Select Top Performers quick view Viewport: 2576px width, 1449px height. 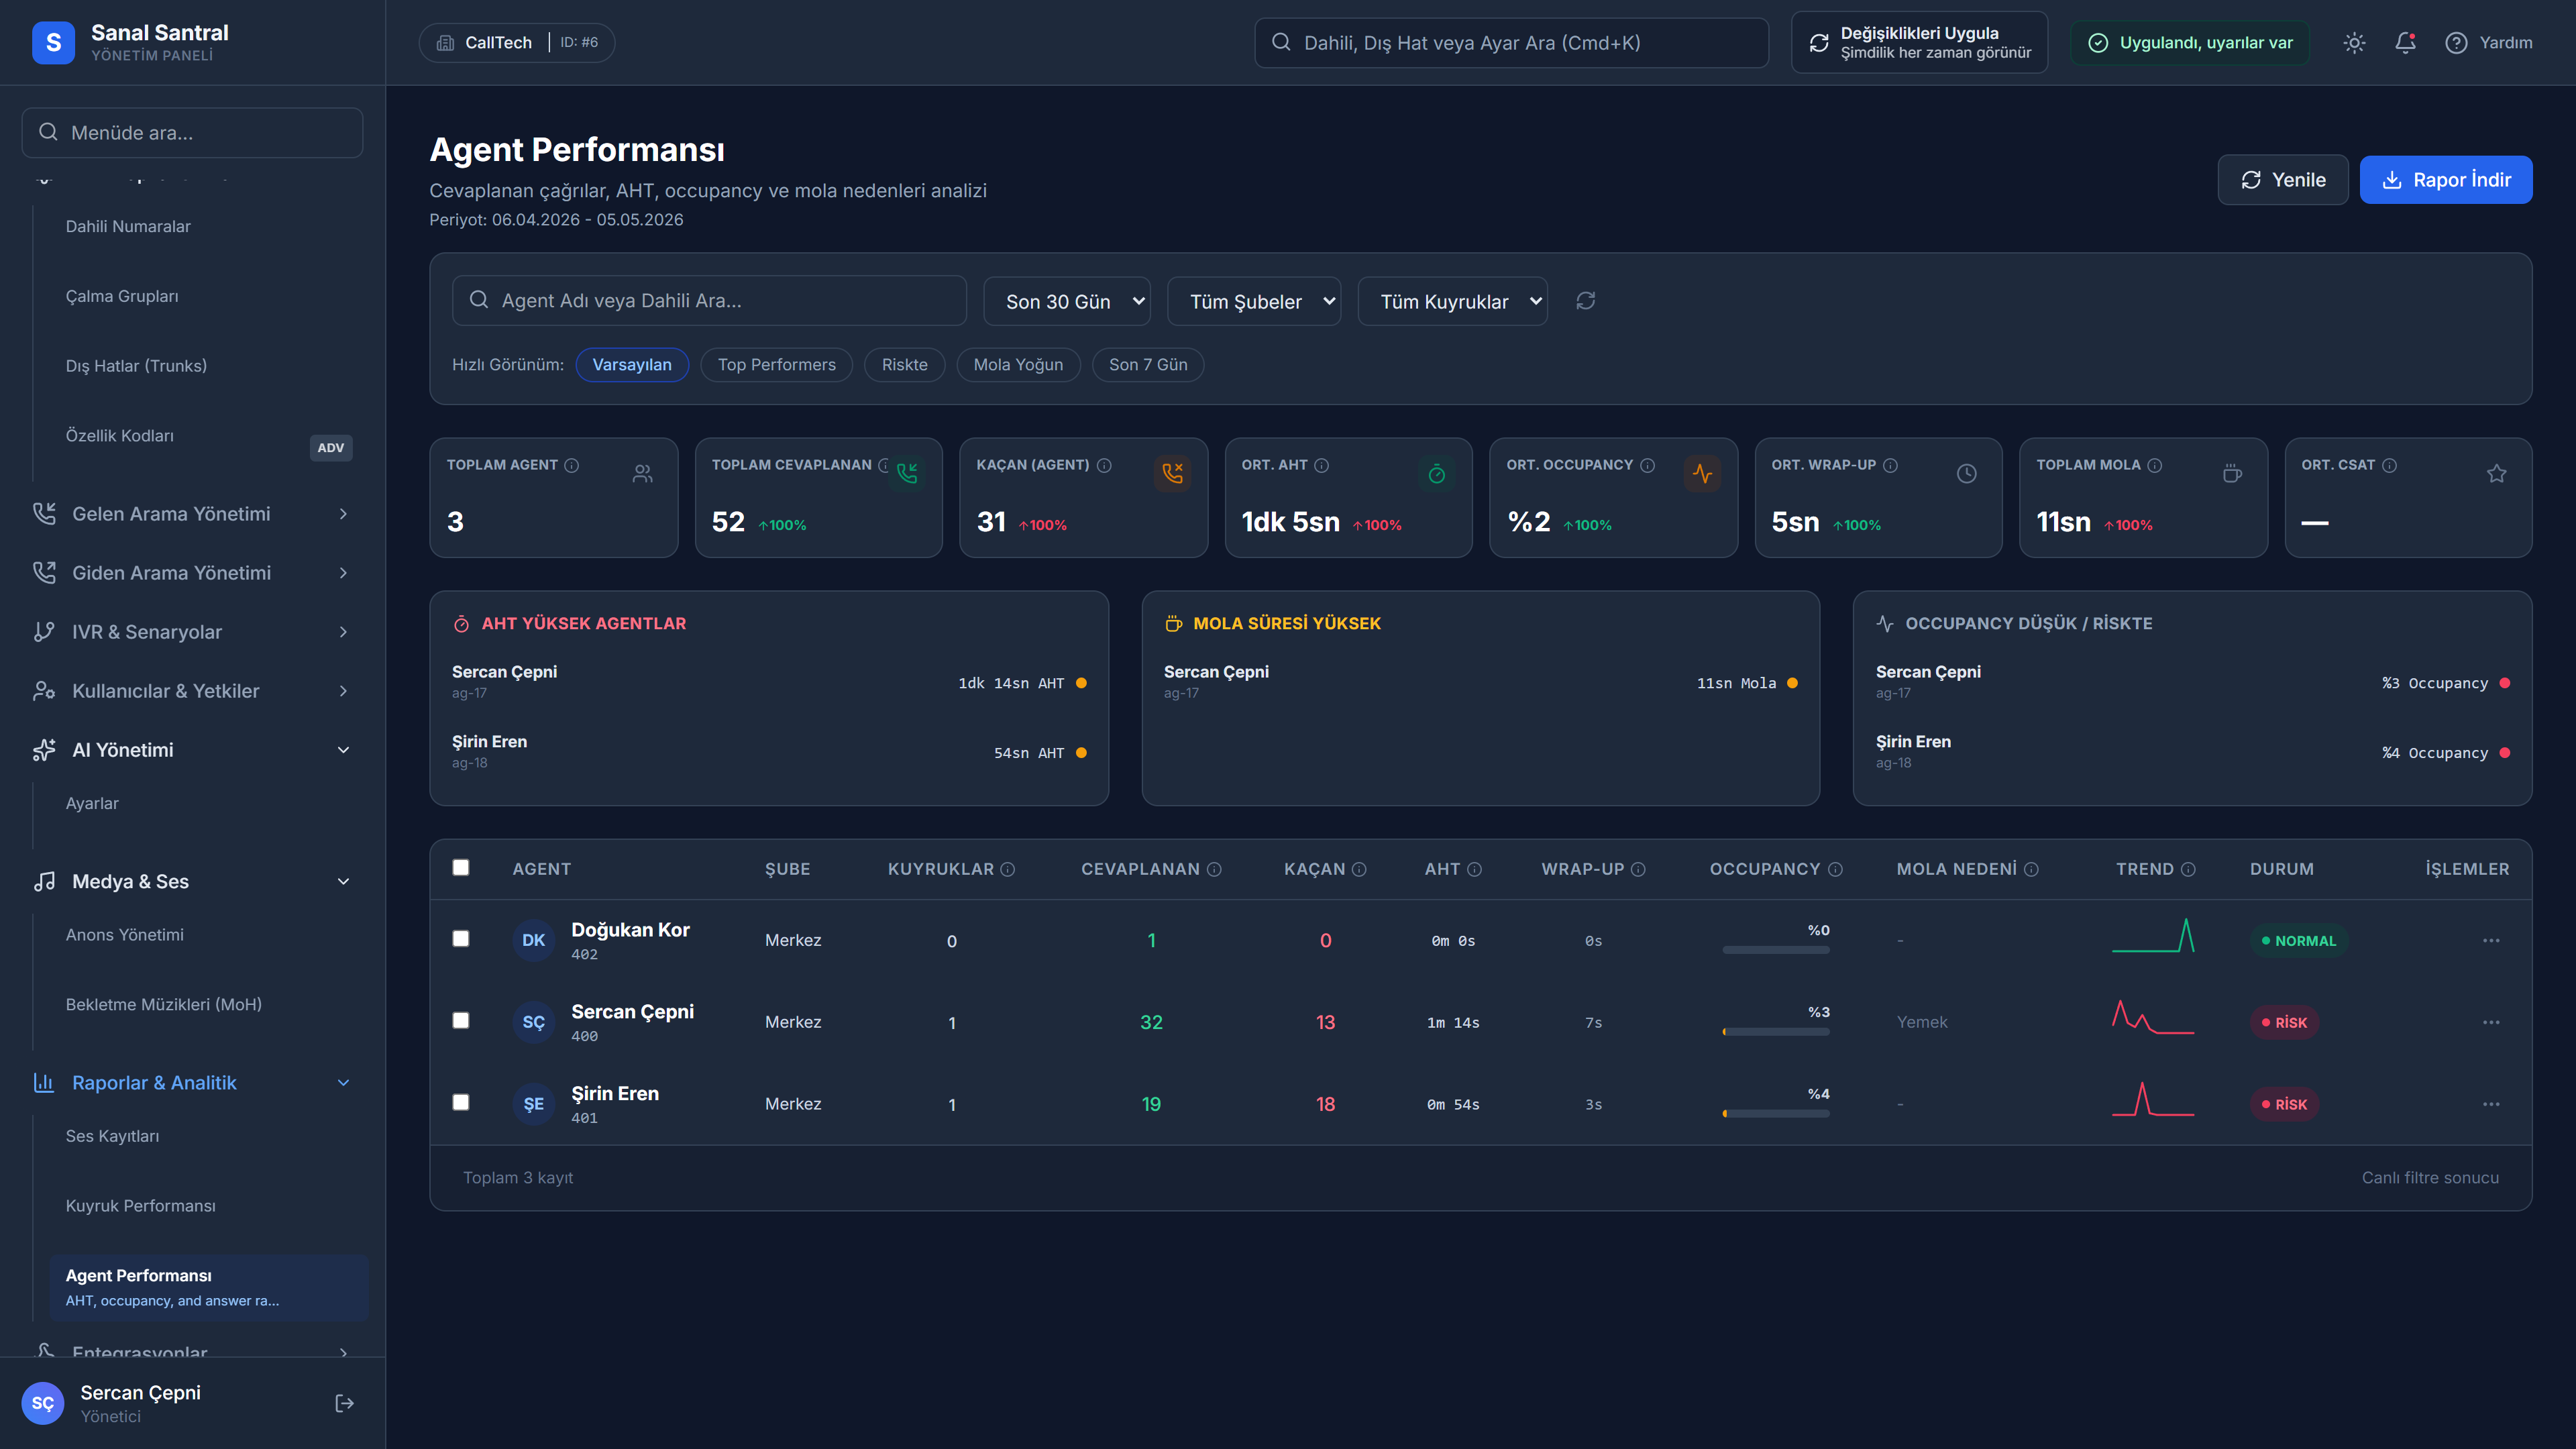point(777,365)
